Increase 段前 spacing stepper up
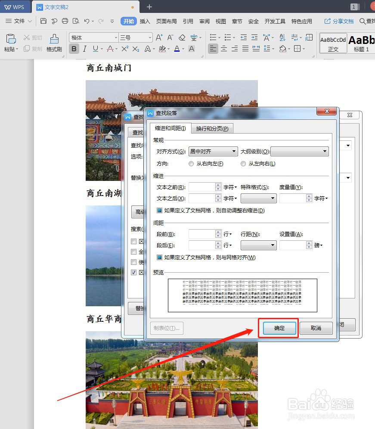This screenshot has height=429, width=375. [218, 232]
